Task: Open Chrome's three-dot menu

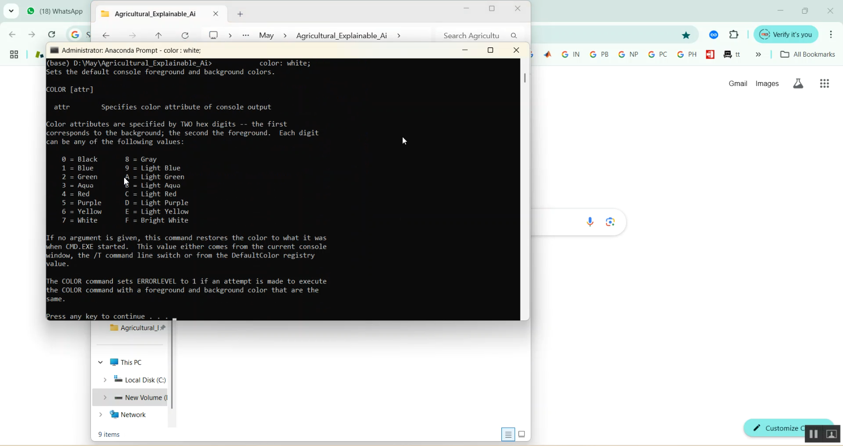Action: [831, 34]
